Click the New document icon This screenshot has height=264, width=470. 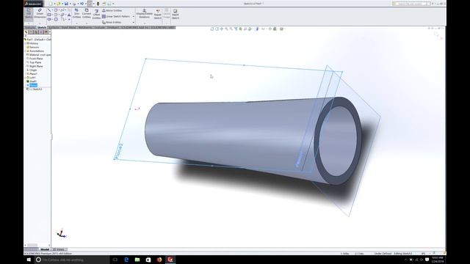coord(51,4)
